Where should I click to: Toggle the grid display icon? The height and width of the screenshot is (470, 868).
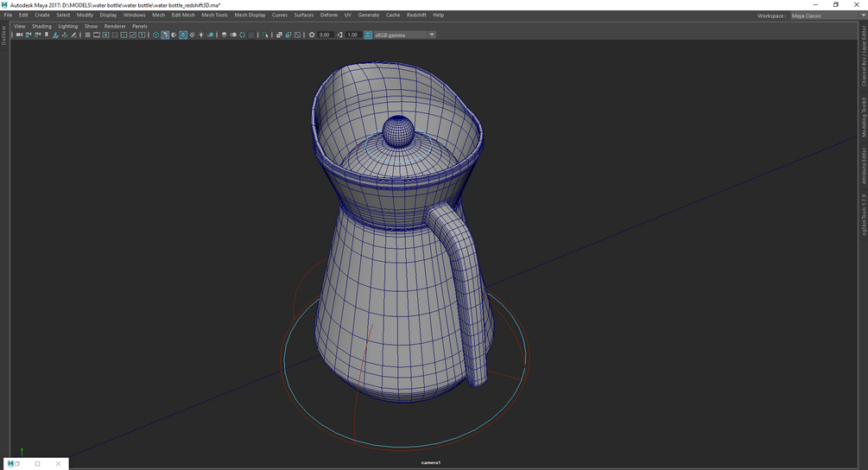87,35
